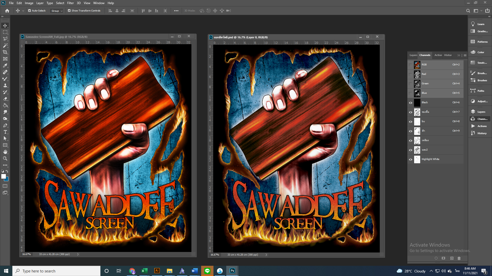Expand hidden panel tabs with double chevron
This screenshot has width=492, height=276.
coord(459,55)
